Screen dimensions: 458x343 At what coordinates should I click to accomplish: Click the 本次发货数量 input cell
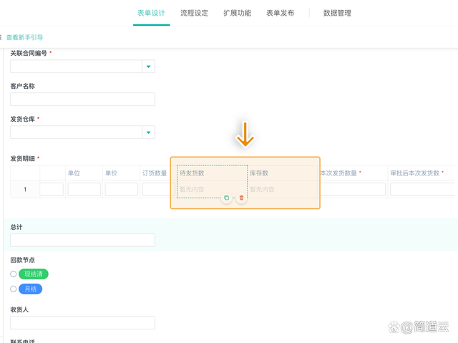[352, 190]
